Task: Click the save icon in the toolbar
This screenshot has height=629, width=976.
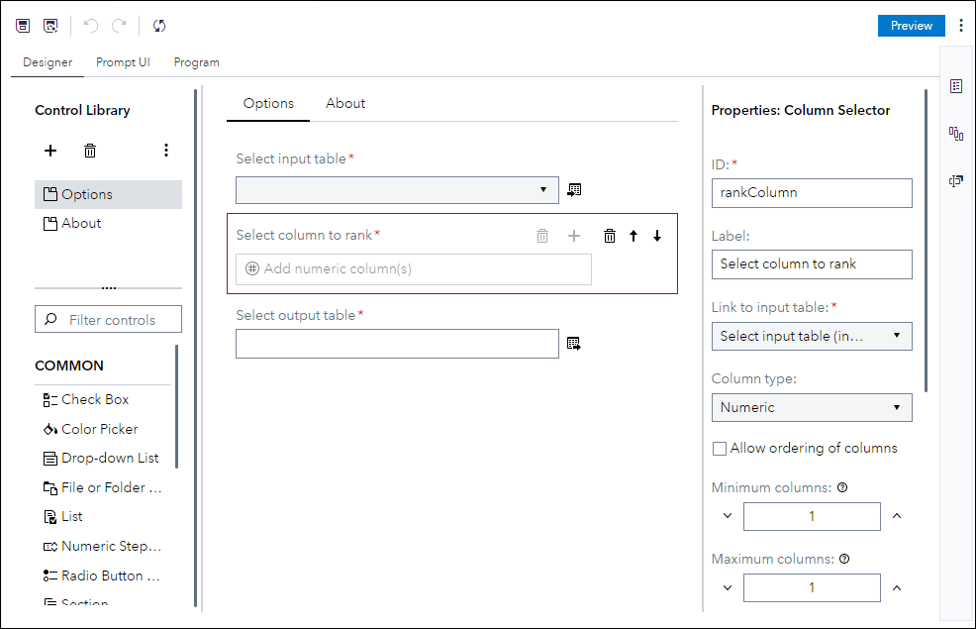Action: [x=23, y=26]
